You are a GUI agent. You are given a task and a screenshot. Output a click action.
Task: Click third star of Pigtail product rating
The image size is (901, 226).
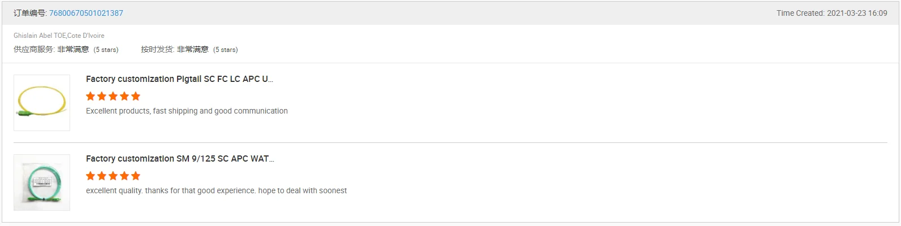pyautogui.click(x=113, y=96)
